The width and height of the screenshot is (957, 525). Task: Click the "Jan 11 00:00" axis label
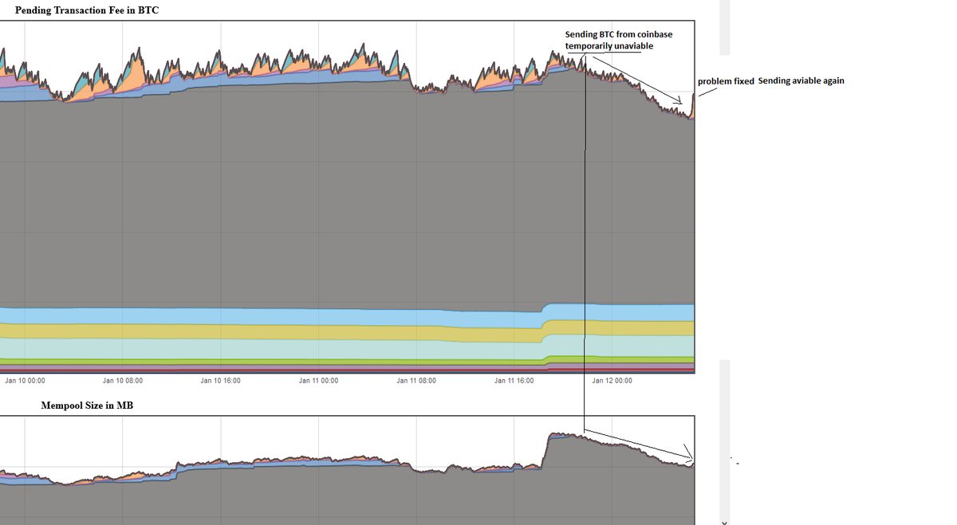tap(318, 381)
